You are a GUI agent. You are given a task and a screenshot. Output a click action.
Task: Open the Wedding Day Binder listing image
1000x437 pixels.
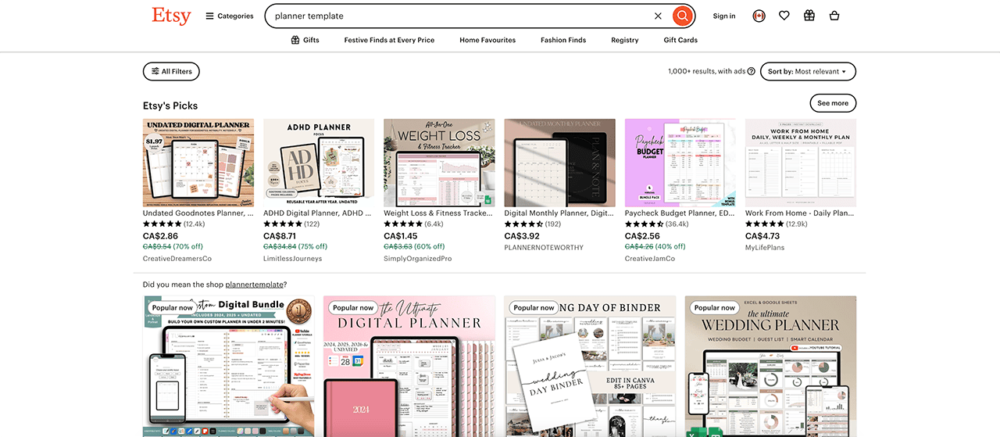tap(591, 366)
